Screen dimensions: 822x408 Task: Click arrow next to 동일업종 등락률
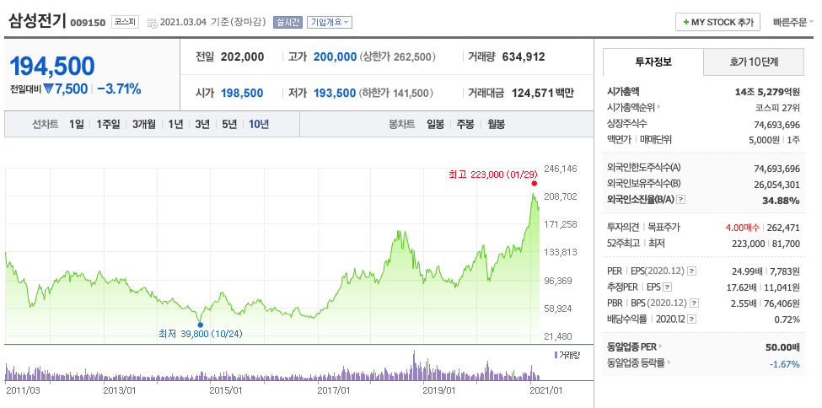pos(669,362)
